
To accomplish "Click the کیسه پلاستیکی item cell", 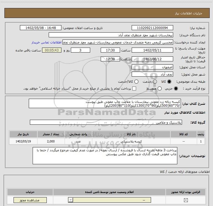I will click(x=131, y=141).
